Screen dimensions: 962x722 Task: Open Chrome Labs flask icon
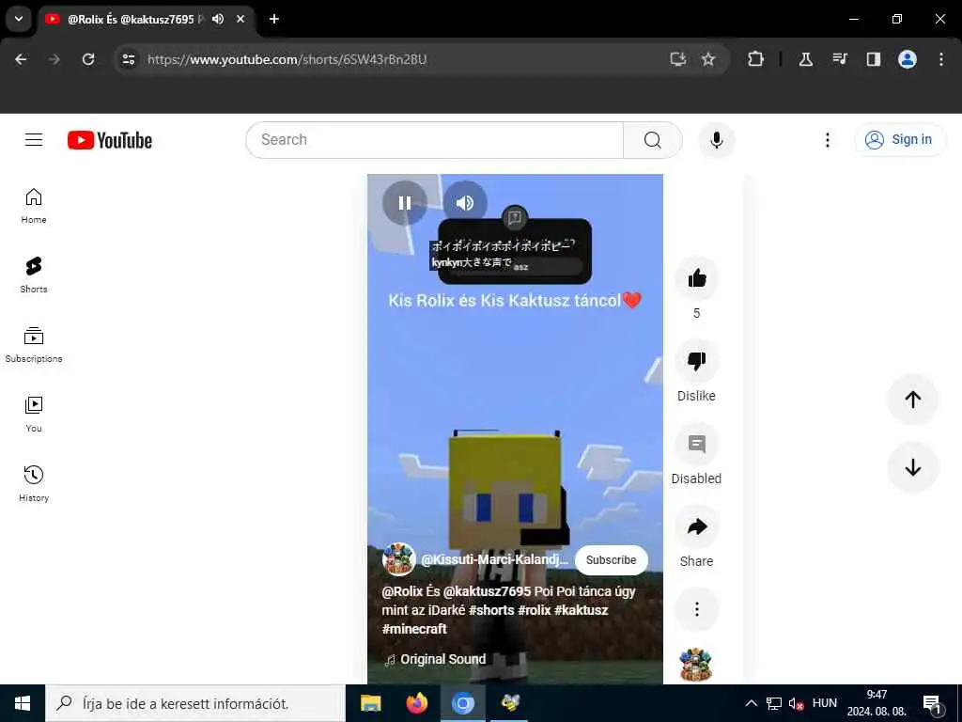pyautogui.click(x=805, y=59)
